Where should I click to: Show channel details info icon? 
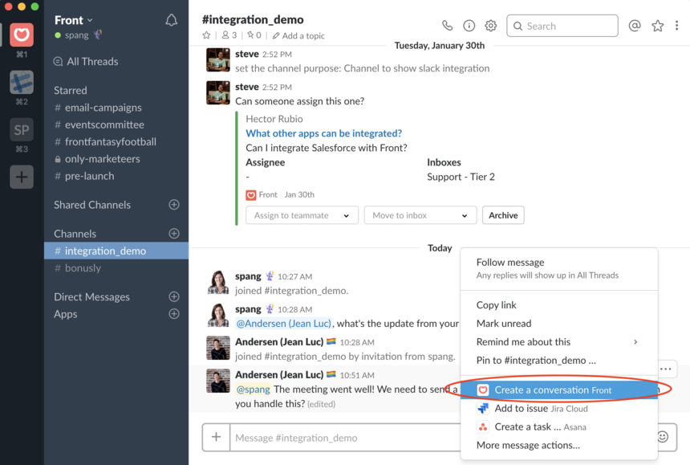pyautogui.click(x=469, y=26)
